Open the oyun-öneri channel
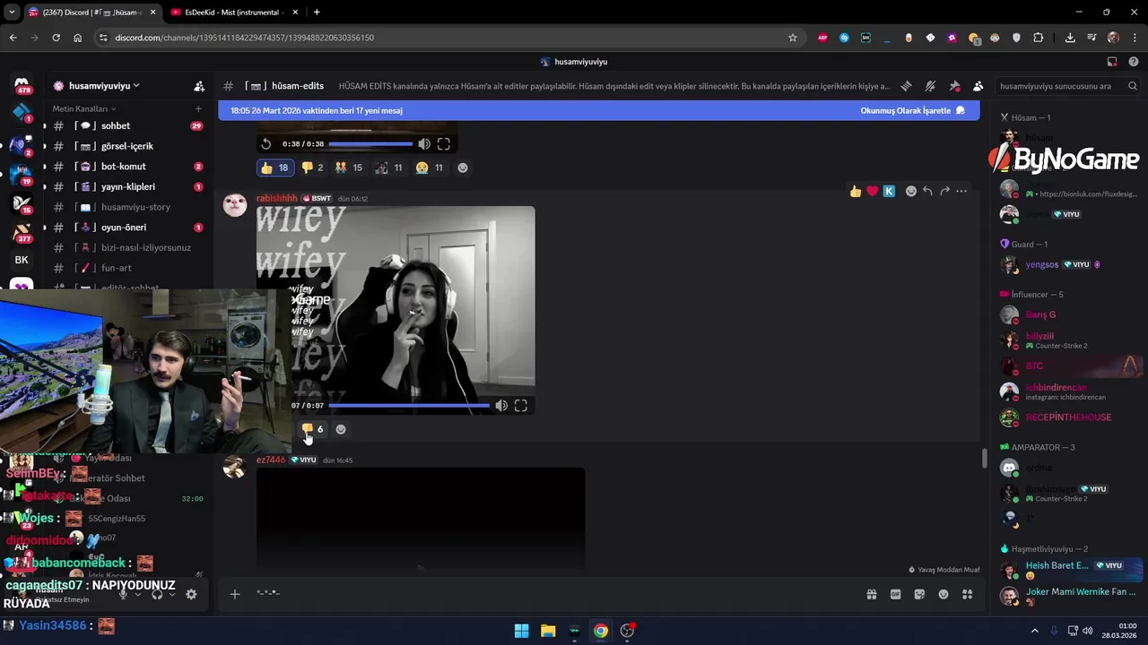The width and height of the screenshot is (1148, 645). pos(128,228)
